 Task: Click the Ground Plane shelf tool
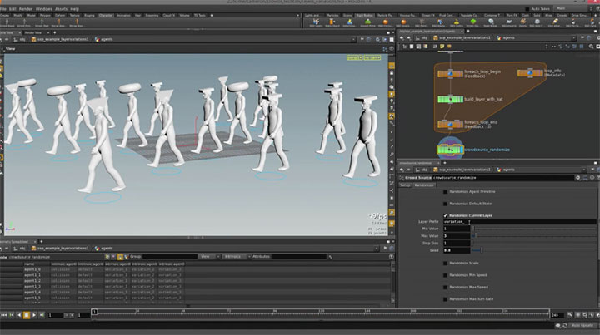[367, 23]
